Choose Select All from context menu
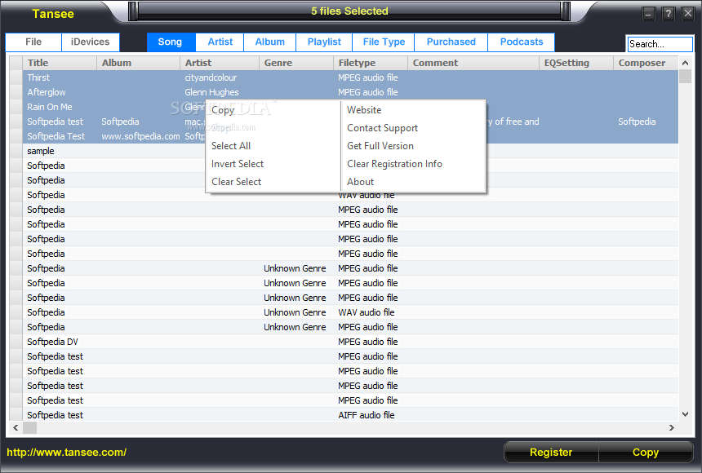702x473 pixels. [231, 146]
